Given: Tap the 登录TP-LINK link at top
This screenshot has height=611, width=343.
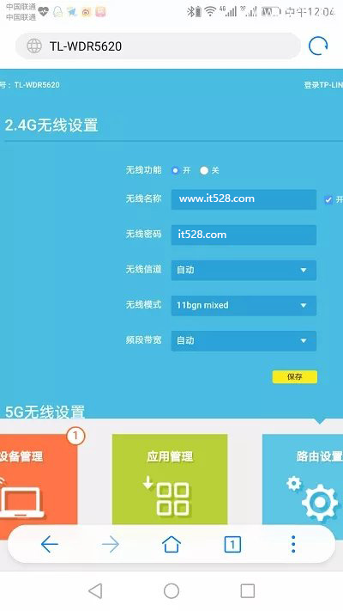Looking at the screenshot, I should (x=323, y=85).
